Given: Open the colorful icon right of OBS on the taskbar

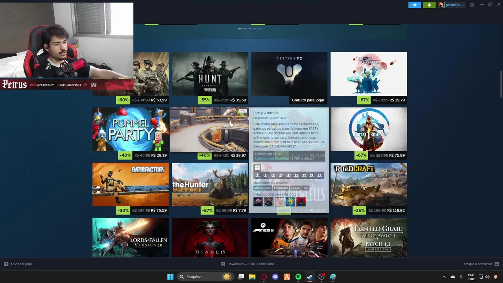Looking at the screenshot, I should (333, 277).
